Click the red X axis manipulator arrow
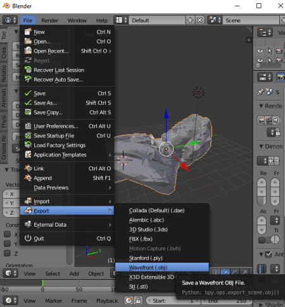The width and height of the screenshot is (285, 307). [x=184, y=166]
